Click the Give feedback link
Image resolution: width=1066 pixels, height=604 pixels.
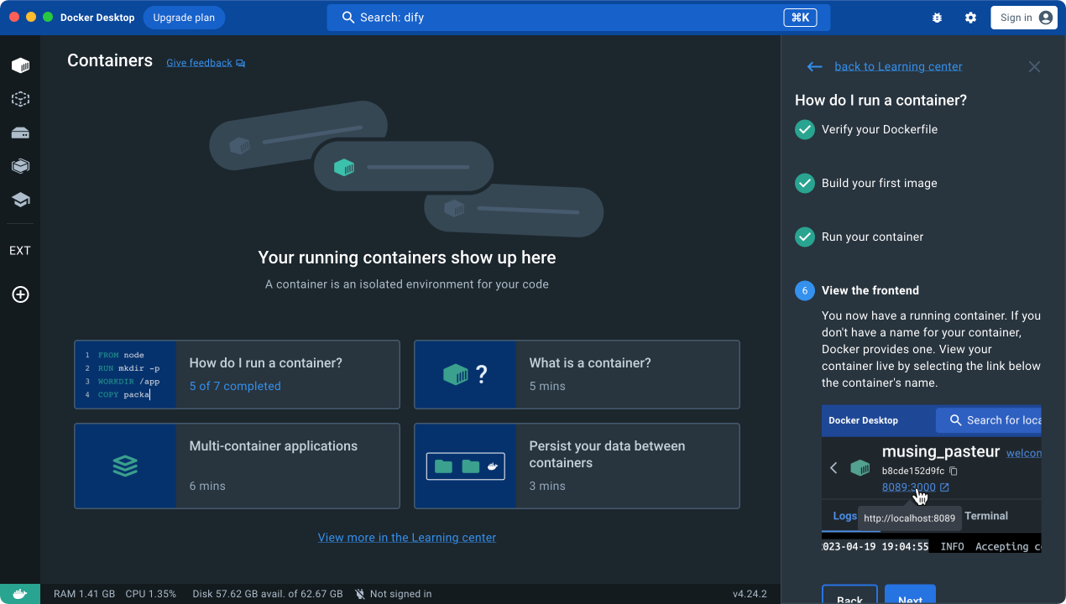coord(206,63)
